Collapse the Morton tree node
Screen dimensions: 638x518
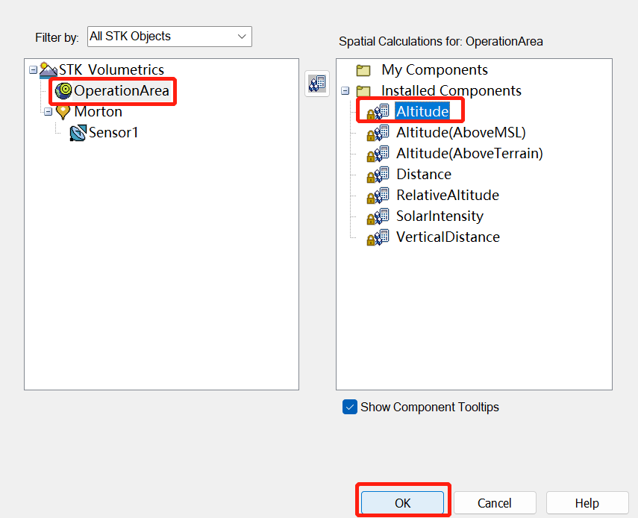point(48,112)
